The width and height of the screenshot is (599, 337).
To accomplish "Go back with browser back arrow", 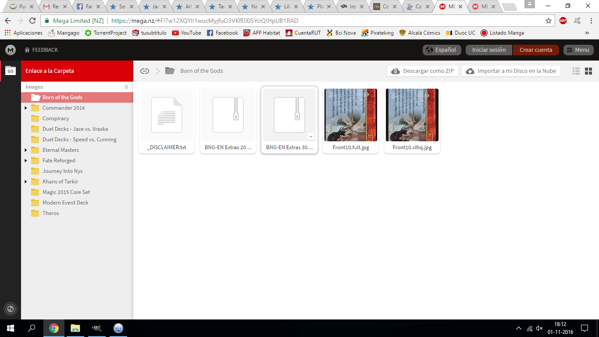I will coord(8,21).
